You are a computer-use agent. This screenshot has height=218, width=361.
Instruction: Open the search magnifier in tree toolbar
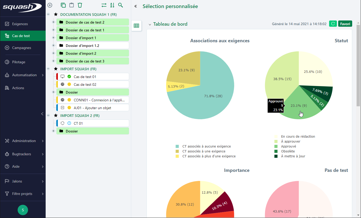pos(120,5)
